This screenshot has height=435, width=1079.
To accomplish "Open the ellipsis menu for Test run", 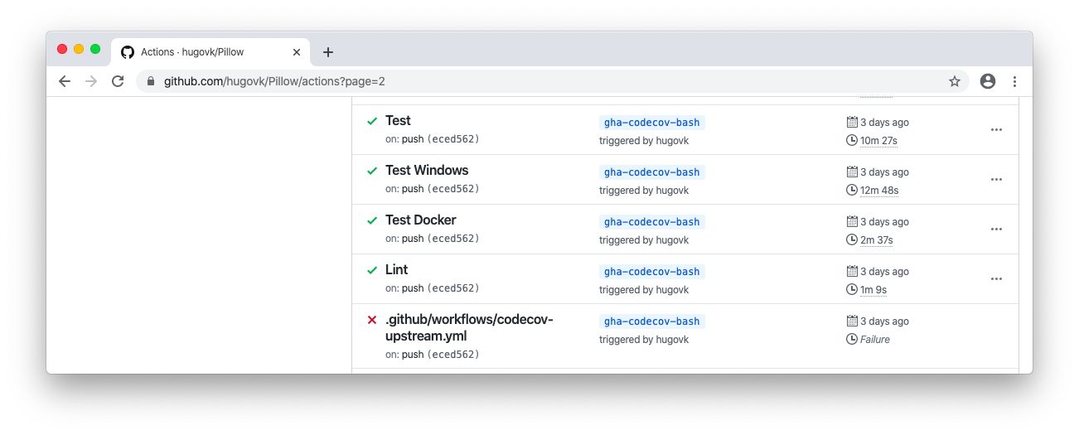I will pos(996,129).
